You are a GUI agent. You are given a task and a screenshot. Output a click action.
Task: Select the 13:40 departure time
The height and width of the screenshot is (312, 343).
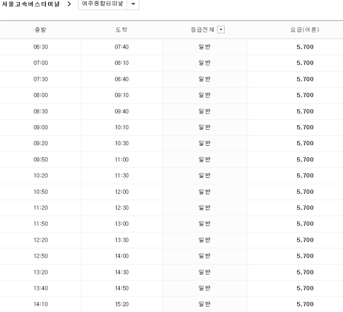(x=41, y=288)
